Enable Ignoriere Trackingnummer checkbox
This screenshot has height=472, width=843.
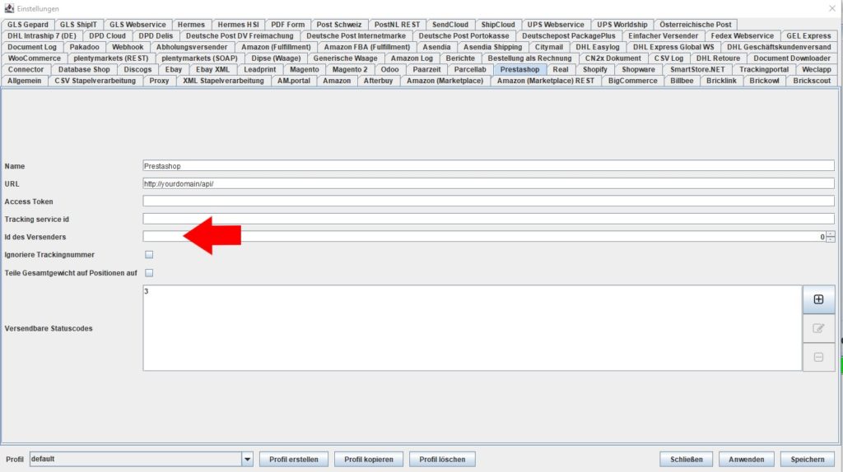tap(149, 255)
